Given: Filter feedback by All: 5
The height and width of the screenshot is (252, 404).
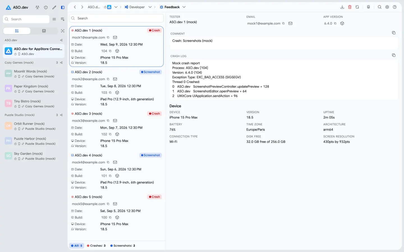Looking at the screenshot, I should [x=77, y=246].
